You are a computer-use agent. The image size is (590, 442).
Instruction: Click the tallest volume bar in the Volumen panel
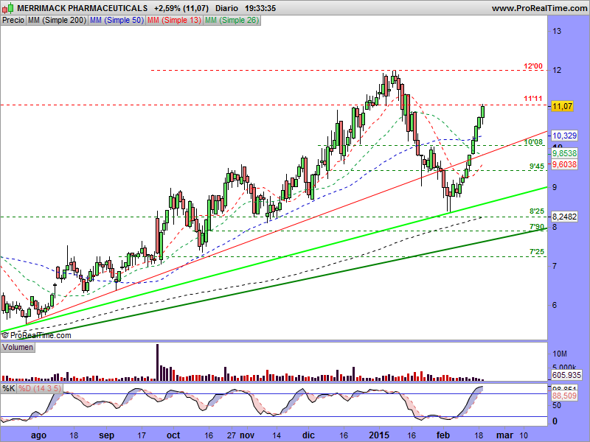[x=157, y=362]
